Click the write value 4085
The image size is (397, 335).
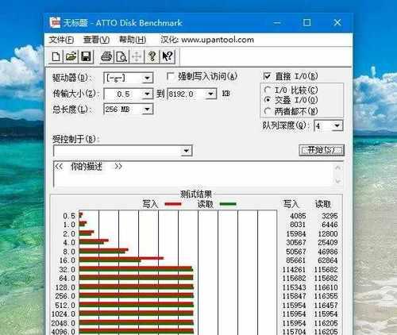click(298, 216)
